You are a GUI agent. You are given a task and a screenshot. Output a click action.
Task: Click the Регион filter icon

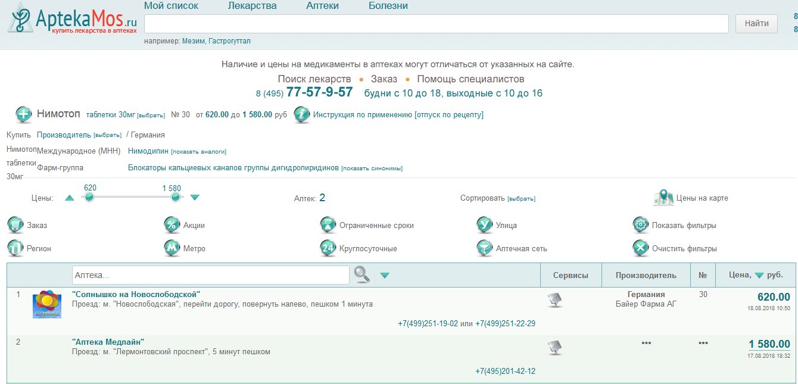[x=15, y=248]
